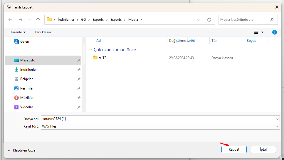Click Dosya klasörü type cell
Image resolution: width=284 pixels, height=160 pixels.
point(222,58)
